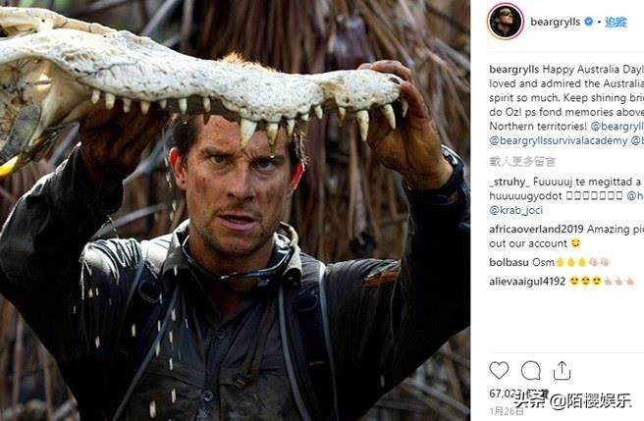Click the @beargryllssurvivalacademy mention
Image resolution: width=644 pixels, height=421 pixels.
(558, 140)
